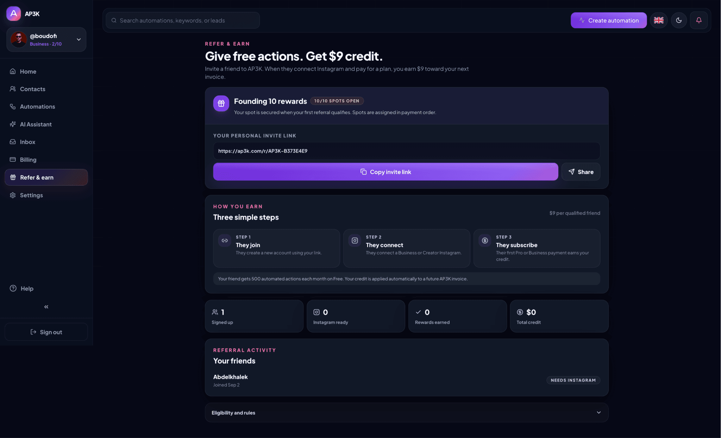Collapse the sidebar with double chevron

46,307
